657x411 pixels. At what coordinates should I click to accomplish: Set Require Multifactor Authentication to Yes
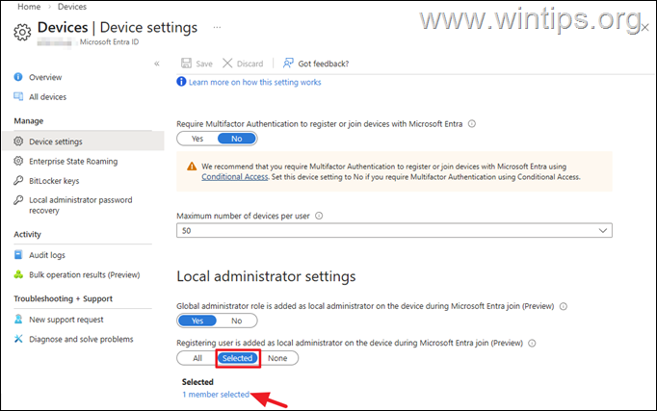tap(197, 139)
